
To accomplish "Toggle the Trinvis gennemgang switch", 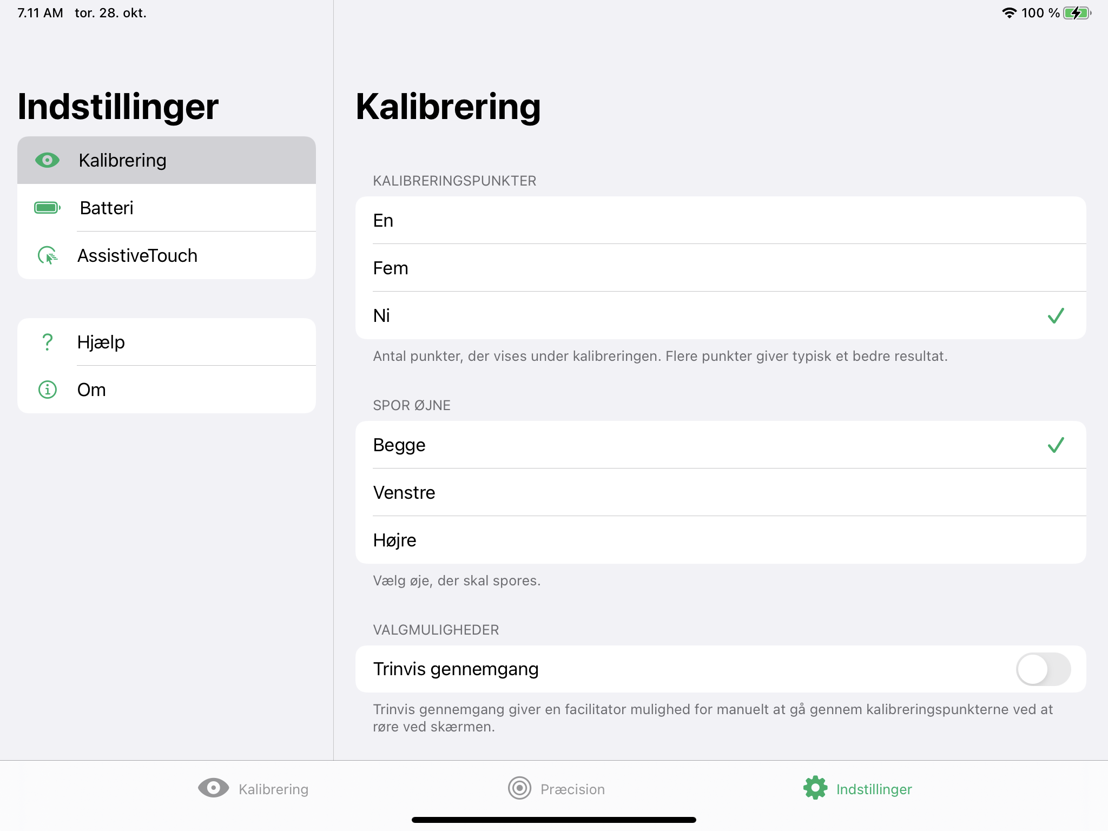I will coord(1043,669).
